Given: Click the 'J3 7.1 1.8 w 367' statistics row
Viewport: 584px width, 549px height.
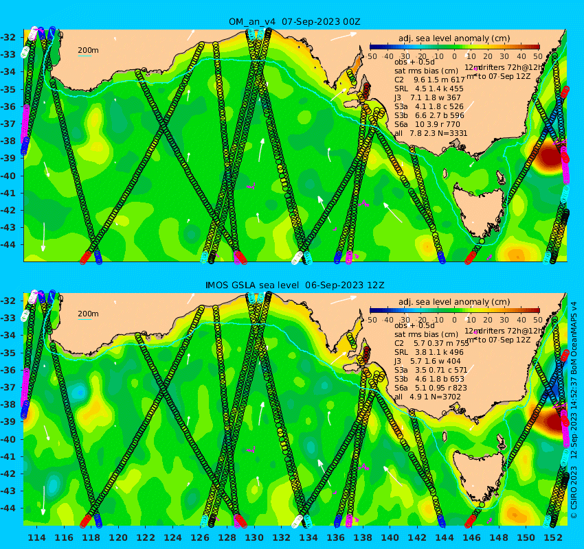Looking at the screenshot, I should click(x=427, y=97).
